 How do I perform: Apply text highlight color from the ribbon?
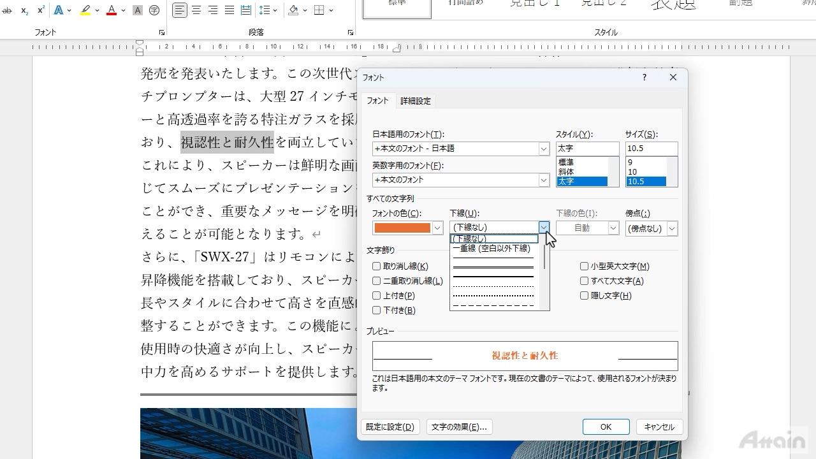point(85,10)
